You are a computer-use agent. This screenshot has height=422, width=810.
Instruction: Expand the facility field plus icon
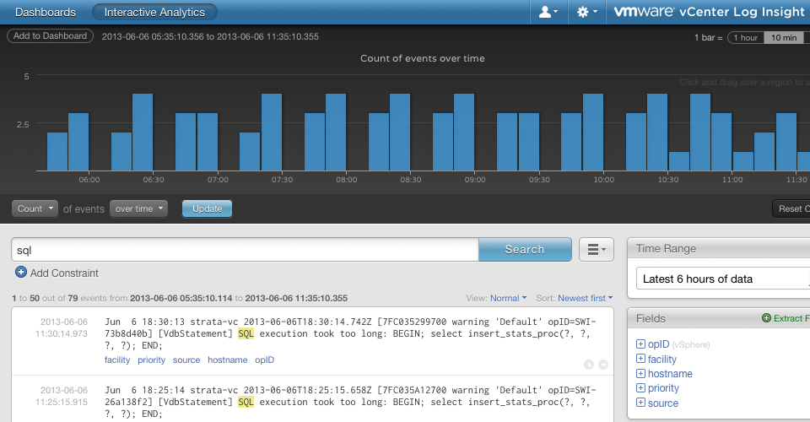[640, 359]
